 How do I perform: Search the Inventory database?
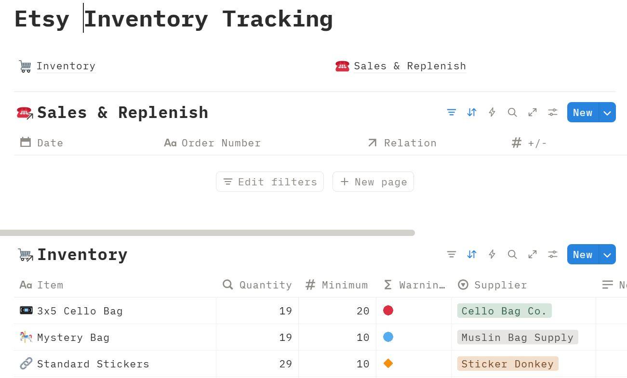click(x=512, y=255)
